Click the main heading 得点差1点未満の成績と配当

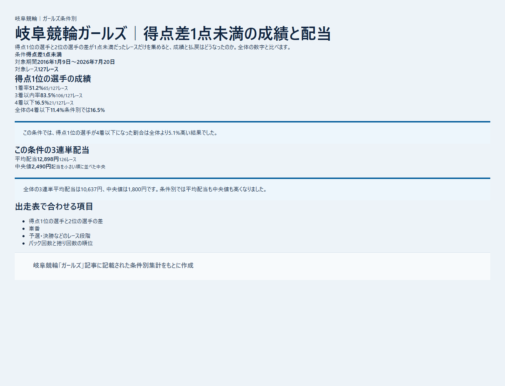[x=237, y=34]
